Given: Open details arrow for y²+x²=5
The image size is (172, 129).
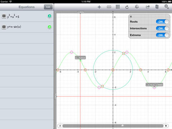Looking at the screenshot, I should [x=49, y=16].
